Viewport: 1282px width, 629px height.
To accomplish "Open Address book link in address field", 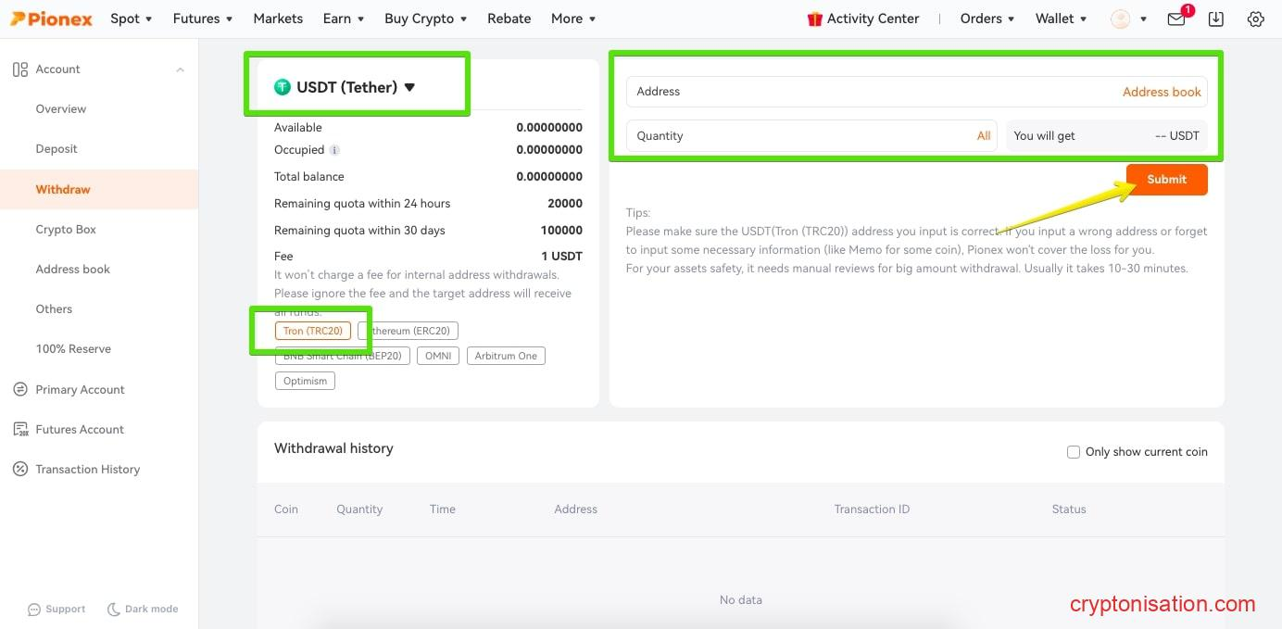I will (1162, 92).
